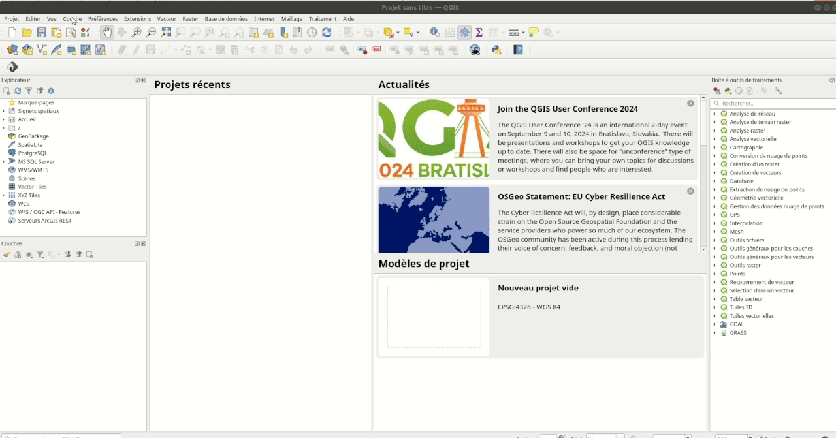Open the Traitement menu
Screen dimensions: 836x438
tap(323, 19)
